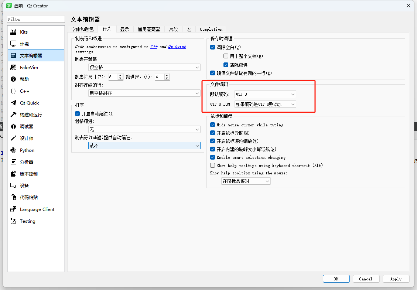This screenshot has width=417, height=290.
Task: Open the Testing flask icon
Action: pos(13,221)
